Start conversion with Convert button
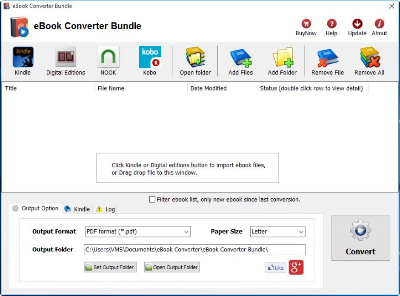This screenshot has width=400, height=296. (x=361, y=238)
